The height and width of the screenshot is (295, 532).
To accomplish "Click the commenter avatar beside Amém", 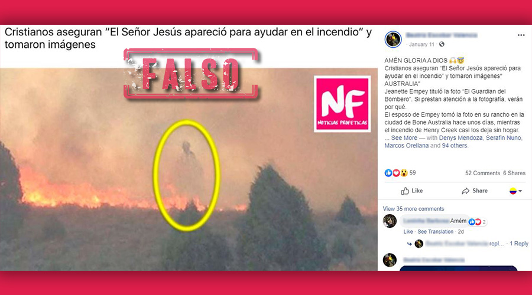I will click(x=390, y=221).
